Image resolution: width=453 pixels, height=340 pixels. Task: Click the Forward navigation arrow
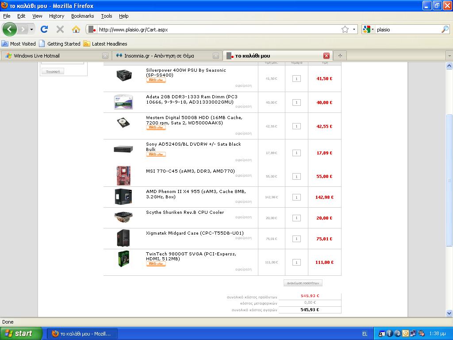click(23, 29)
